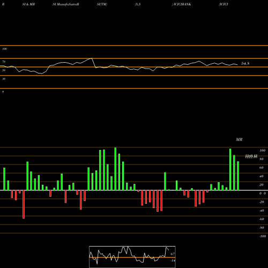Click the value -14 in mini chart
Screen dimensions: 268x268
click(173, 260)
